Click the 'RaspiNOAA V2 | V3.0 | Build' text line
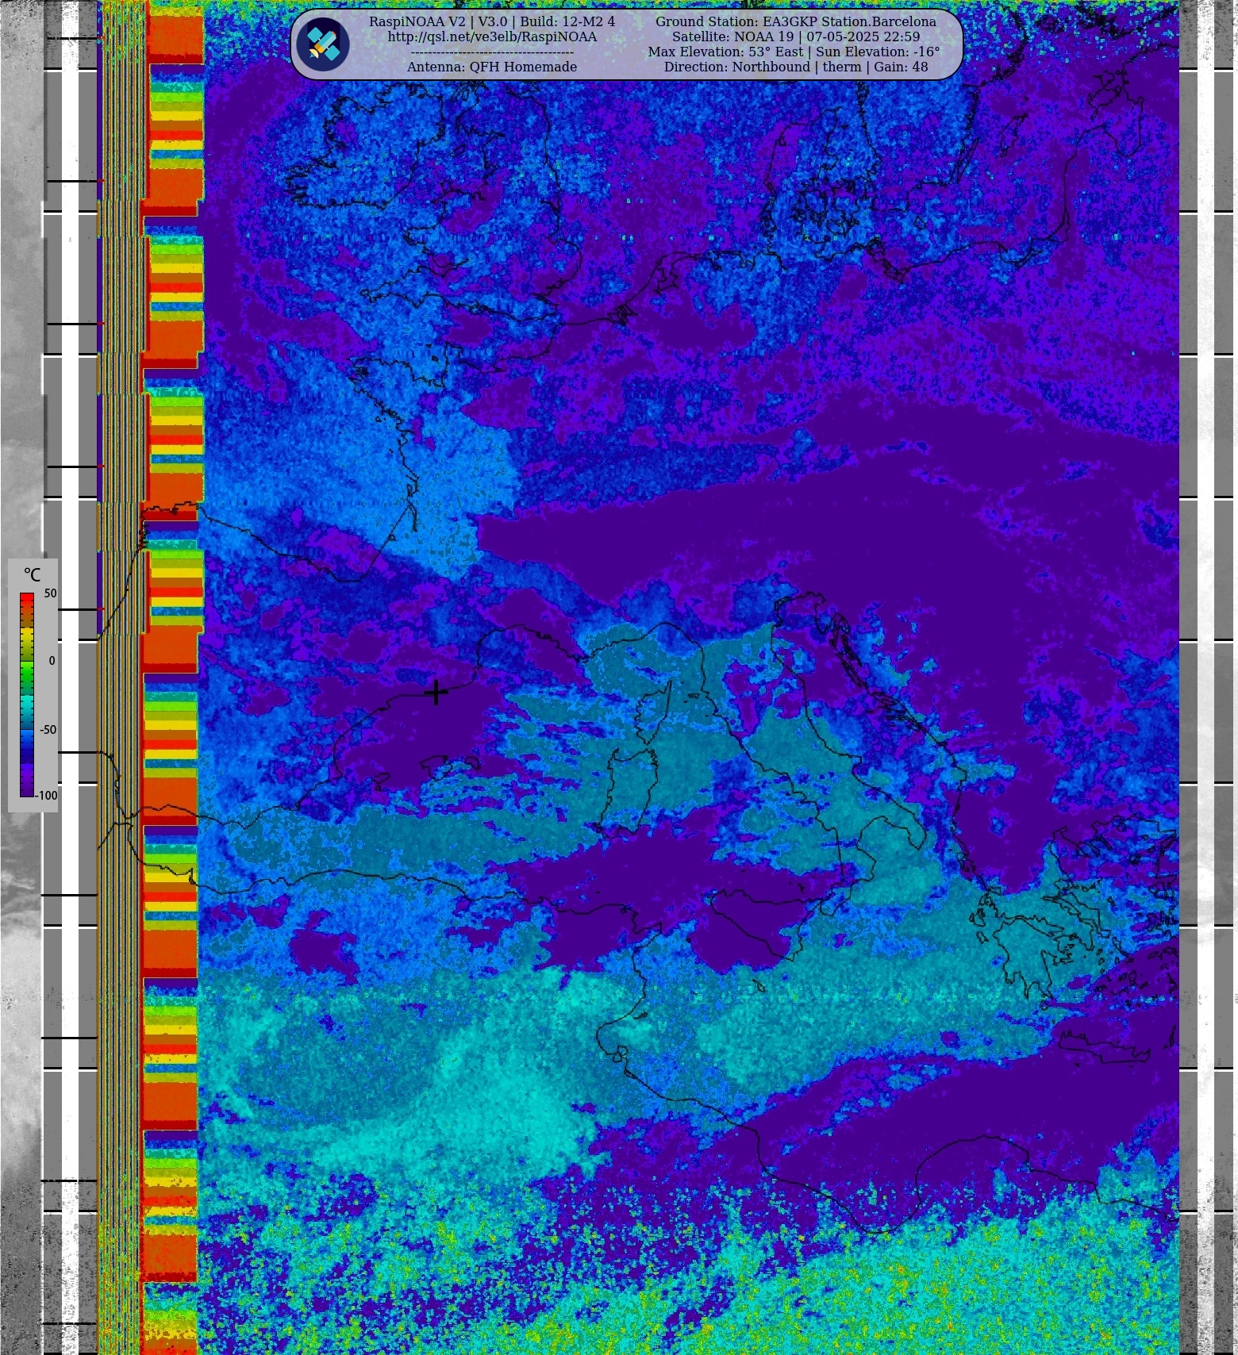The image size is (1238, 1355). click(492, 21)
